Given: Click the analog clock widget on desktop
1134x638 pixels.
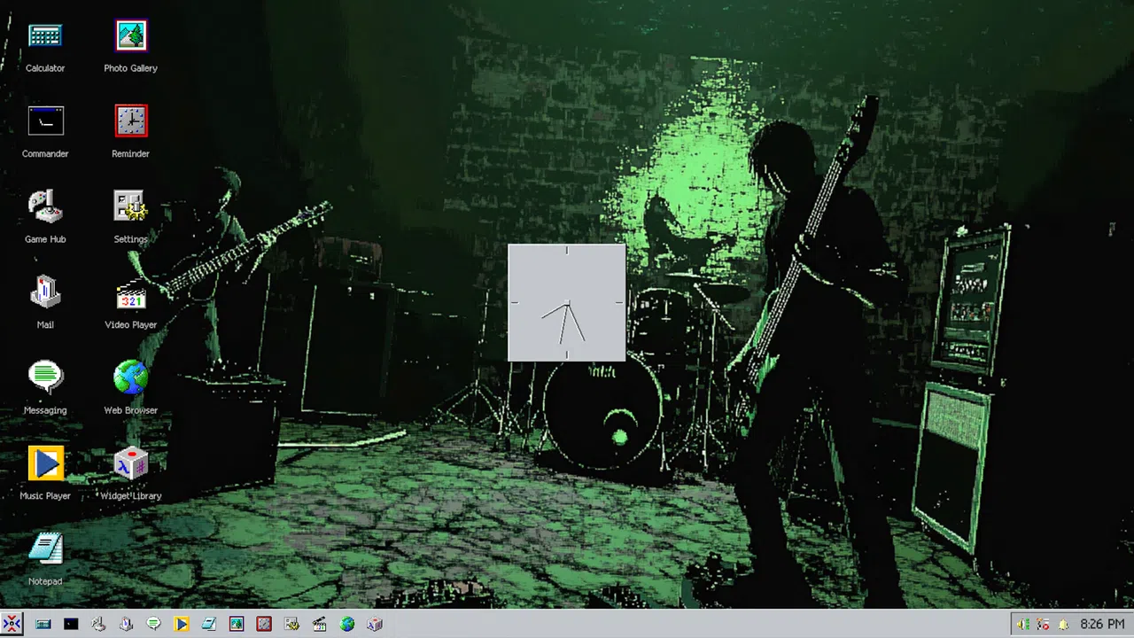Looking at the screenshot, I should [567, 303].
